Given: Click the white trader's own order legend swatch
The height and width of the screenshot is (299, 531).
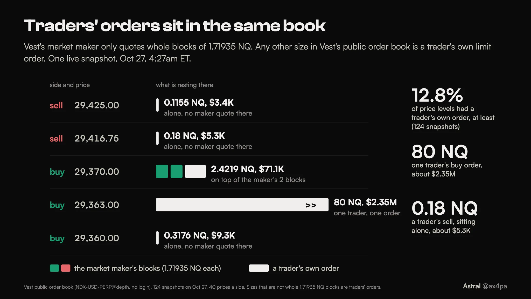Looking at the screenshot, I should pyautogui.click(x=259, y=268).
